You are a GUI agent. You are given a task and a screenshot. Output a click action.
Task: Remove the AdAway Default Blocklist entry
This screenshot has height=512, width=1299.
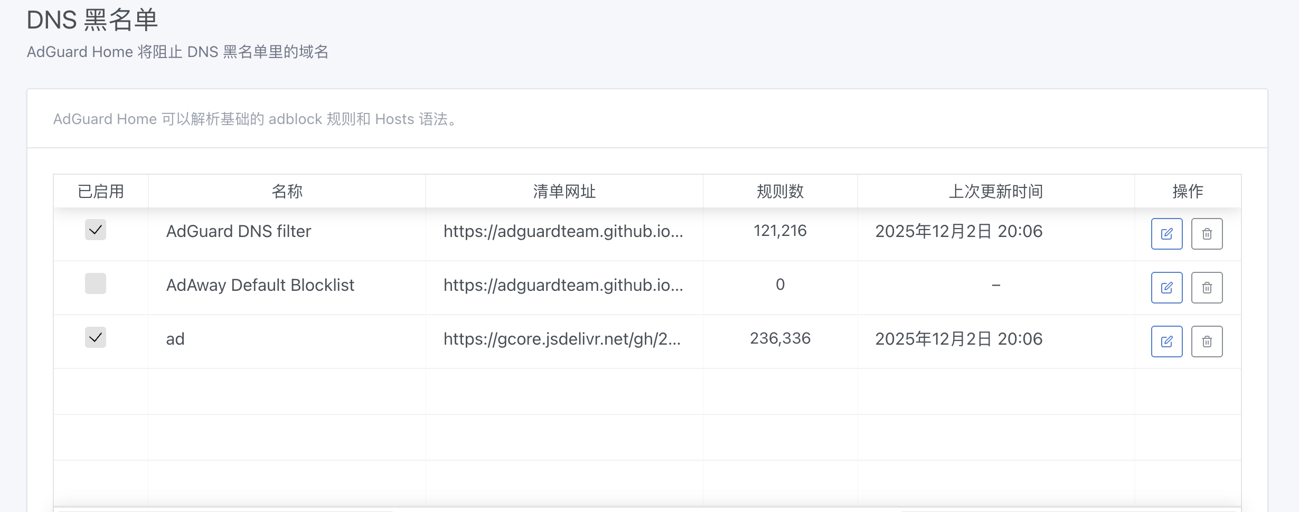(x=1207, y=287)
